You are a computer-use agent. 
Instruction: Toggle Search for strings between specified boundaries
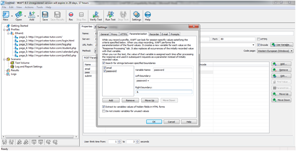click(x=104, y=63)
